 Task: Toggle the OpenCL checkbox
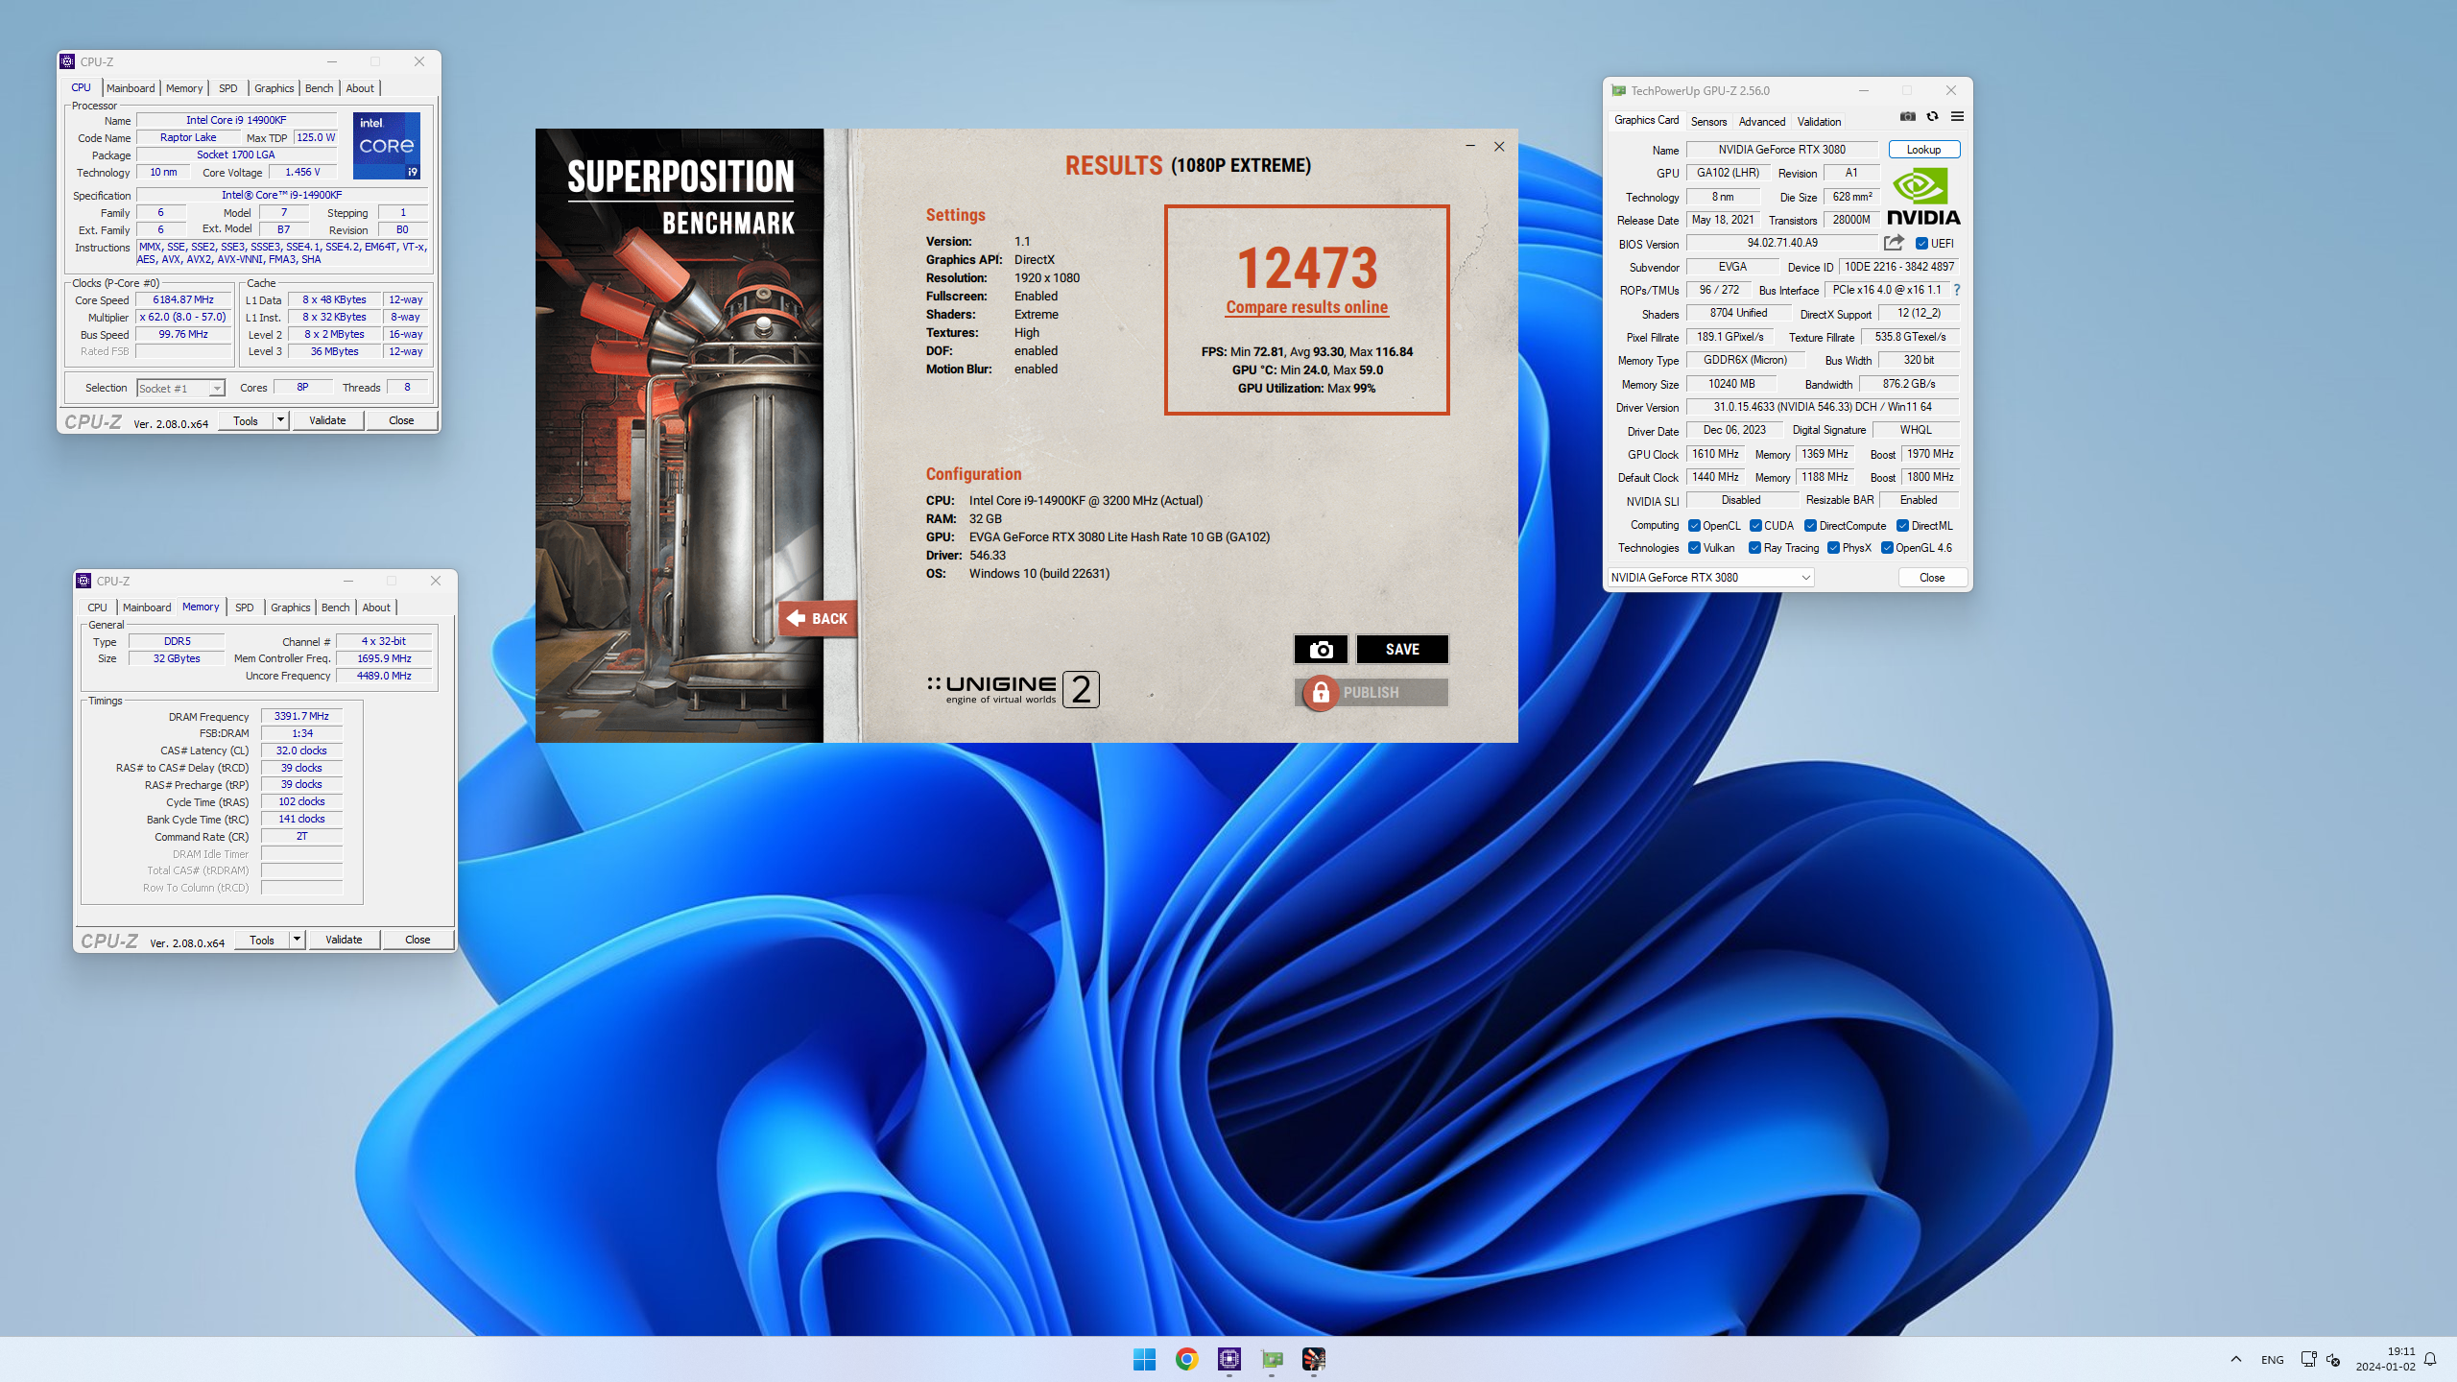[1694, 526]
